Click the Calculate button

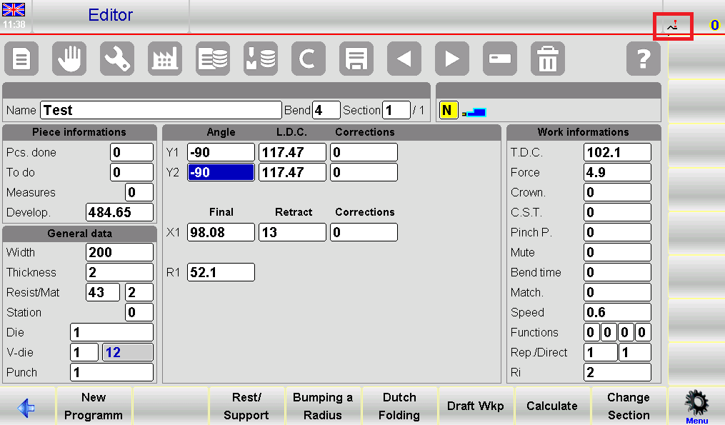(552, 406)
